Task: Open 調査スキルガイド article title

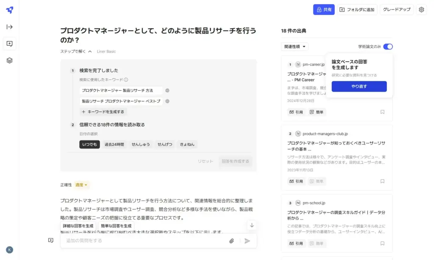Action: pyautogui.click(x=336, y=215)
